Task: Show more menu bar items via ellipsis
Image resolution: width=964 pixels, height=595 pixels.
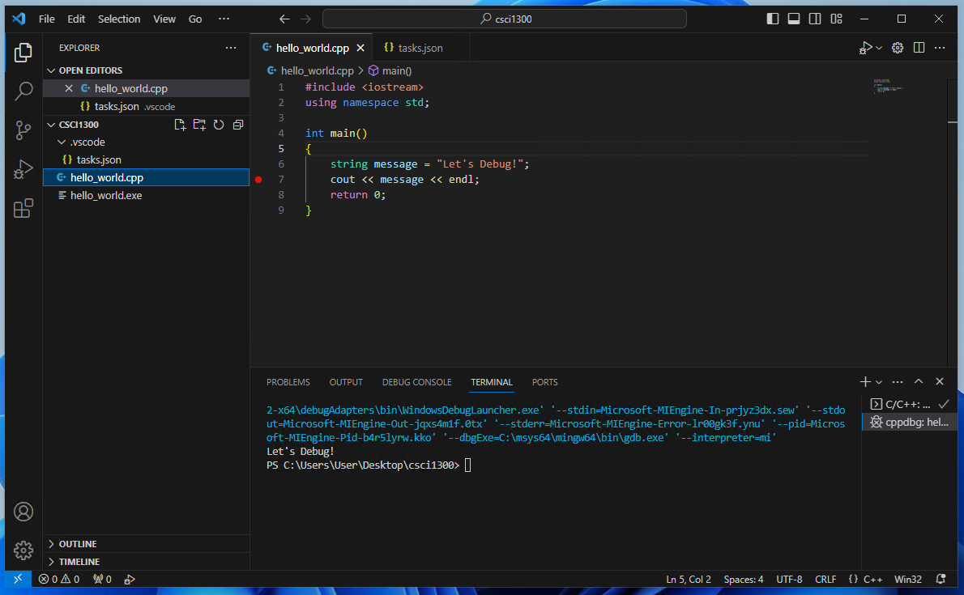Action: 224,19
